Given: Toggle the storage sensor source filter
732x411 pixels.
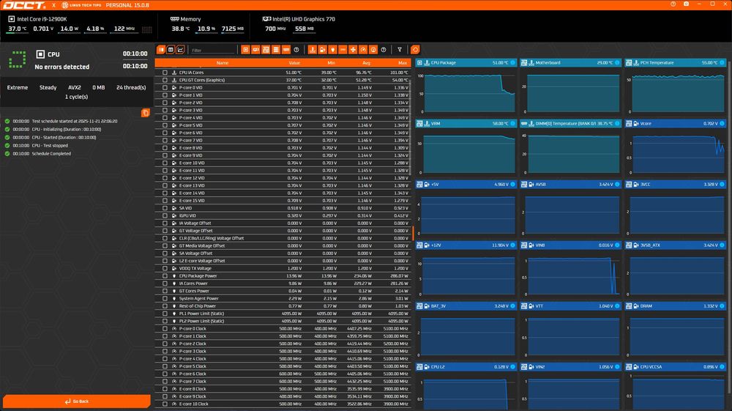Looking at the screenshot, I should [x=276, y=50].
